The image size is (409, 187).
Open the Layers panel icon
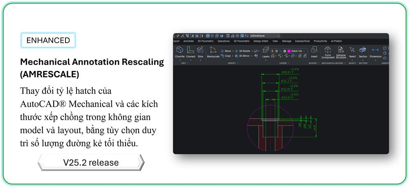pos(266,50)
